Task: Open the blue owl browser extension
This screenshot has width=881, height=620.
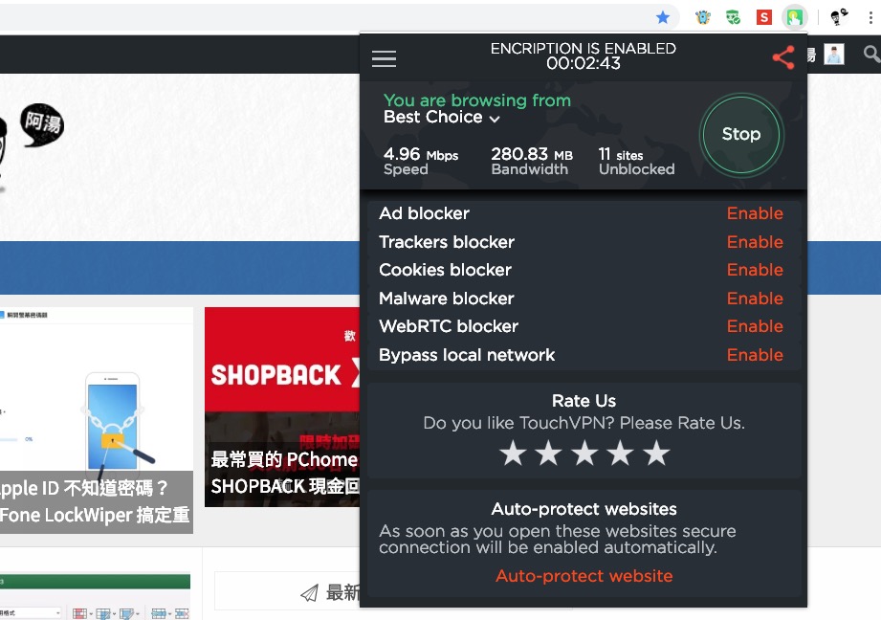Action: 702,17
